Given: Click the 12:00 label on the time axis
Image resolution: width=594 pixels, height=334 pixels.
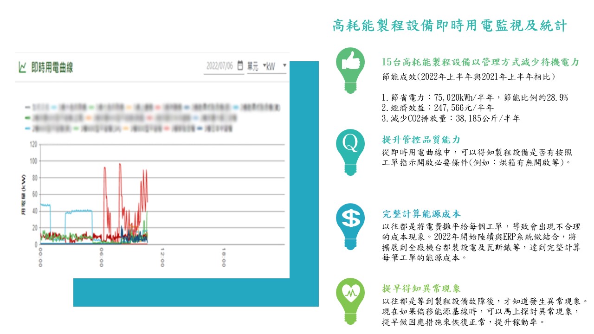Looking at the screenshot, I should [x=162, y=257].
